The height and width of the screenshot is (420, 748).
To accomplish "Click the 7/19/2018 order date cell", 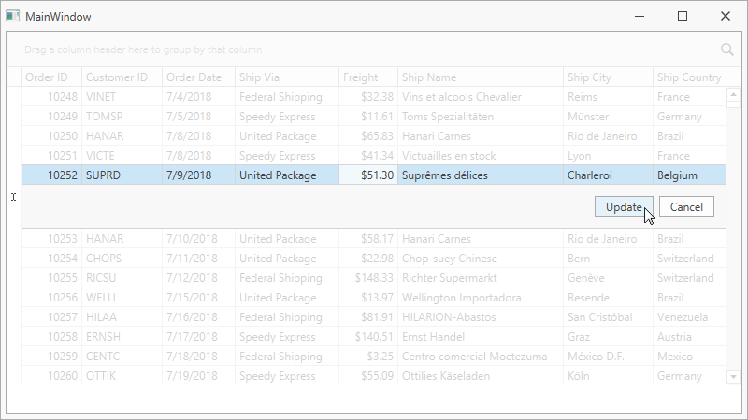I will (198, 376).
